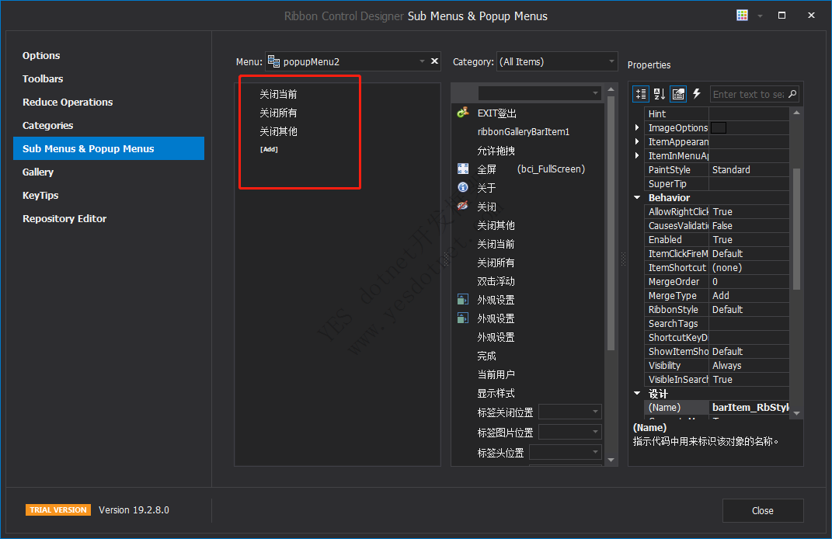Image resolution: width=832 pixels, height=539 pixels.
Task: Clear the Menu selection with the X
Action: pos(434,61)
